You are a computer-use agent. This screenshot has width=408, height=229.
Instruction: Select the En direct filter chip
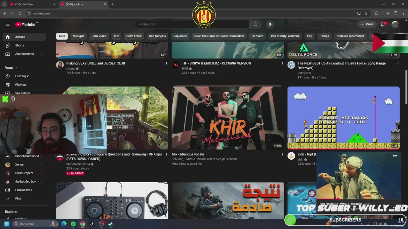[258, 36]
